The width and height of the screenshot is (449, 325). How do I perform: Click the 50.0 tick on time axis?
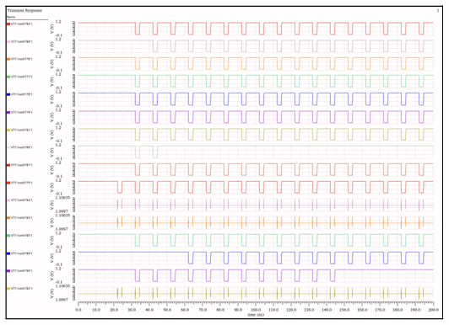pyautogui.click(x=167, y=310)
